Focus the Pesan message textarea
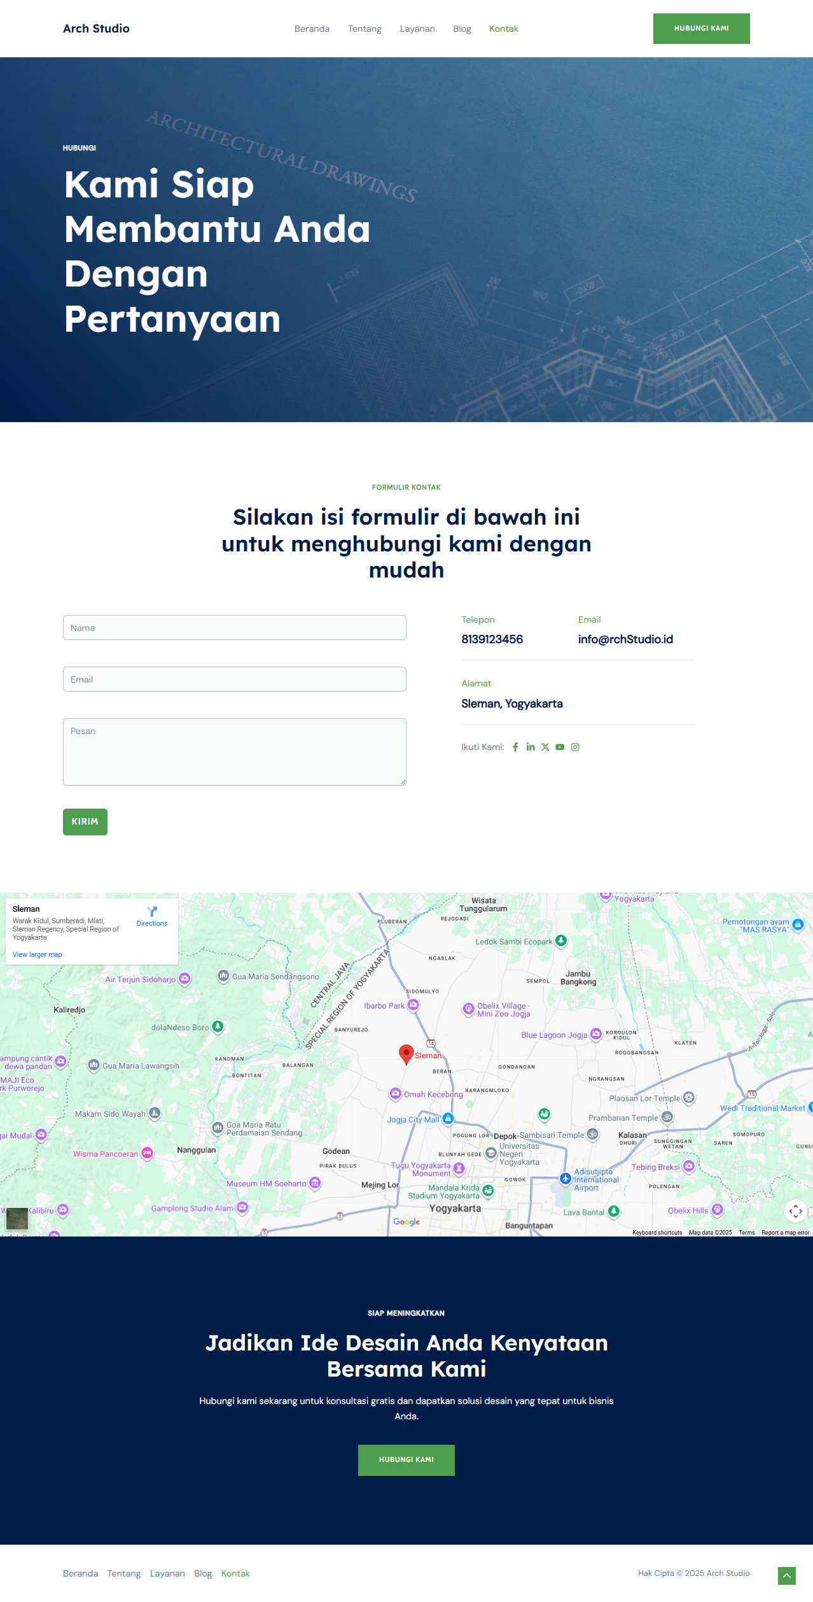Screen dimensions: 813x1602 (x=235, y=751)
